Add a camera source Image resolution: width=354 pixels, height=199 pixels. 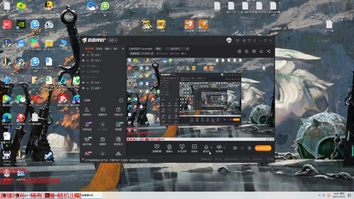tap(169, 149)
